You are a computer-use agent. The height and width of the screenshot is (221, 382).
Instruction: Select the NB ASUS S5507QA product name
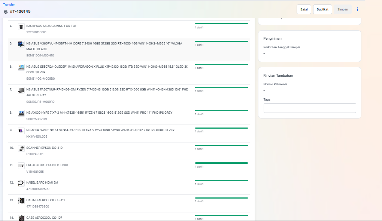point(107,69)
